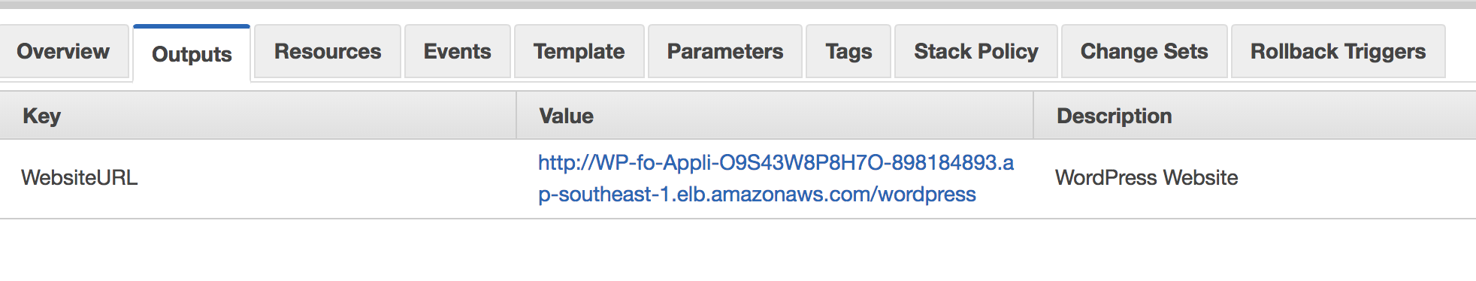Select the Outputs tab
This screenshot has height=281, width=1476.
192,53
